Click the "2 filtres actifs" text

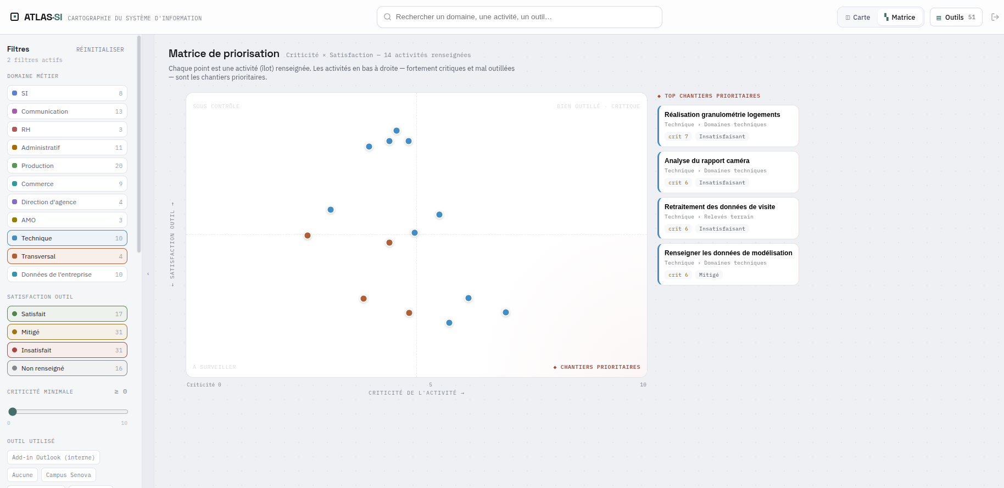coord(35,60)
